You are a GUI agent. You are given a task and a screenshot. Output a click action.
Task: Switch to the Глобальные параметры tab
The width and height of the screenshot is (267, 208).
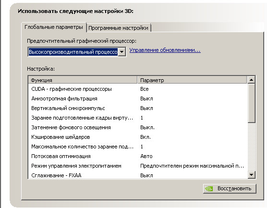(x=54, y=27)
